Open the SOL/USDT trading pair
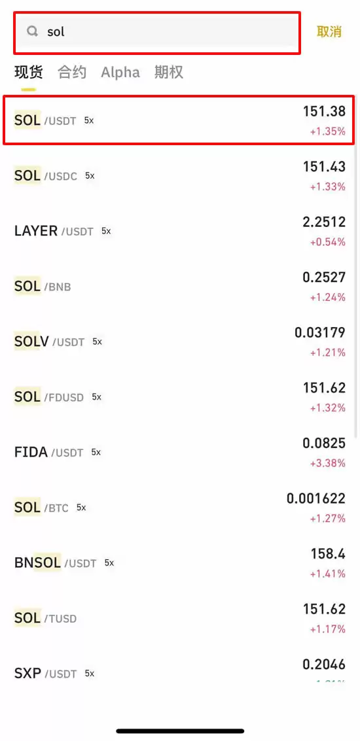The image size is (360, 741). pos(180,120)
